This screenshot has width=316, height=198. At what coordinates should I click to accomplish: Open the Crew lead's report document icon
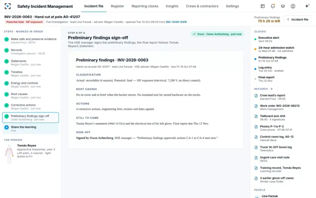tap(256, 96)
